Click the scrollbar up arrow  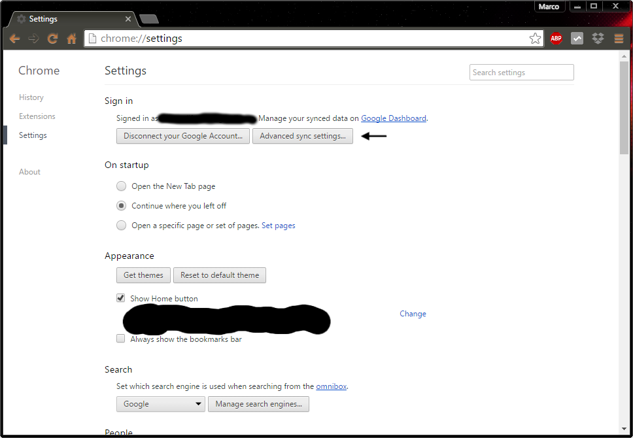624,56
